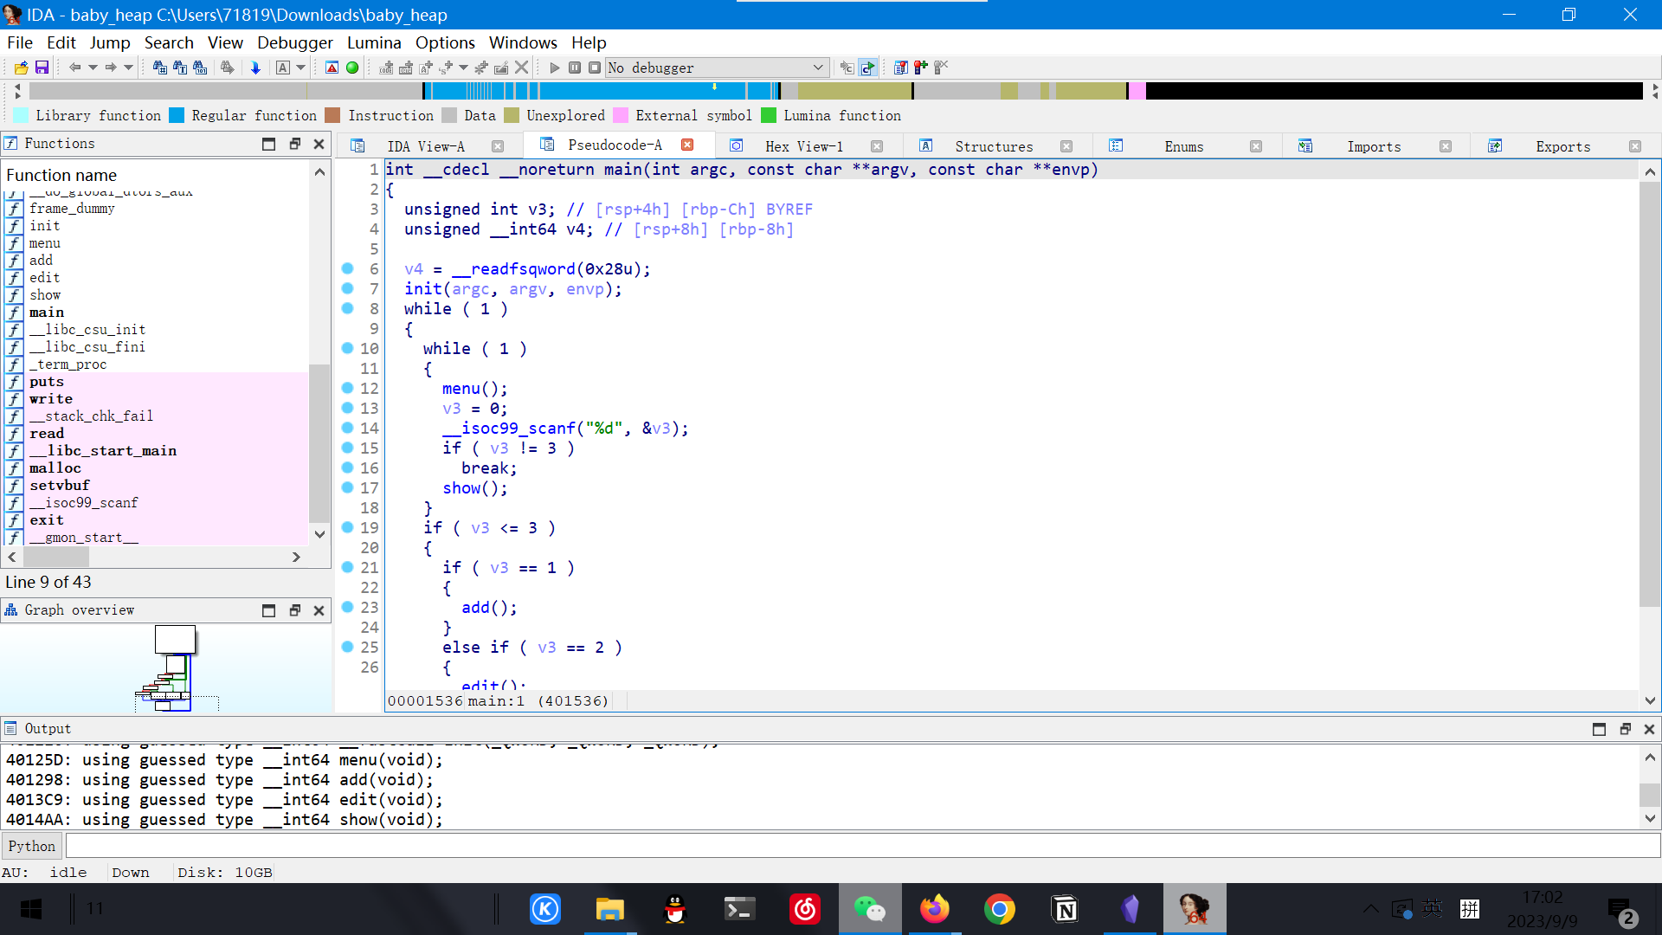Click the Python interpreter selector button
1662x935 pixels.
[x=32, y=846]
